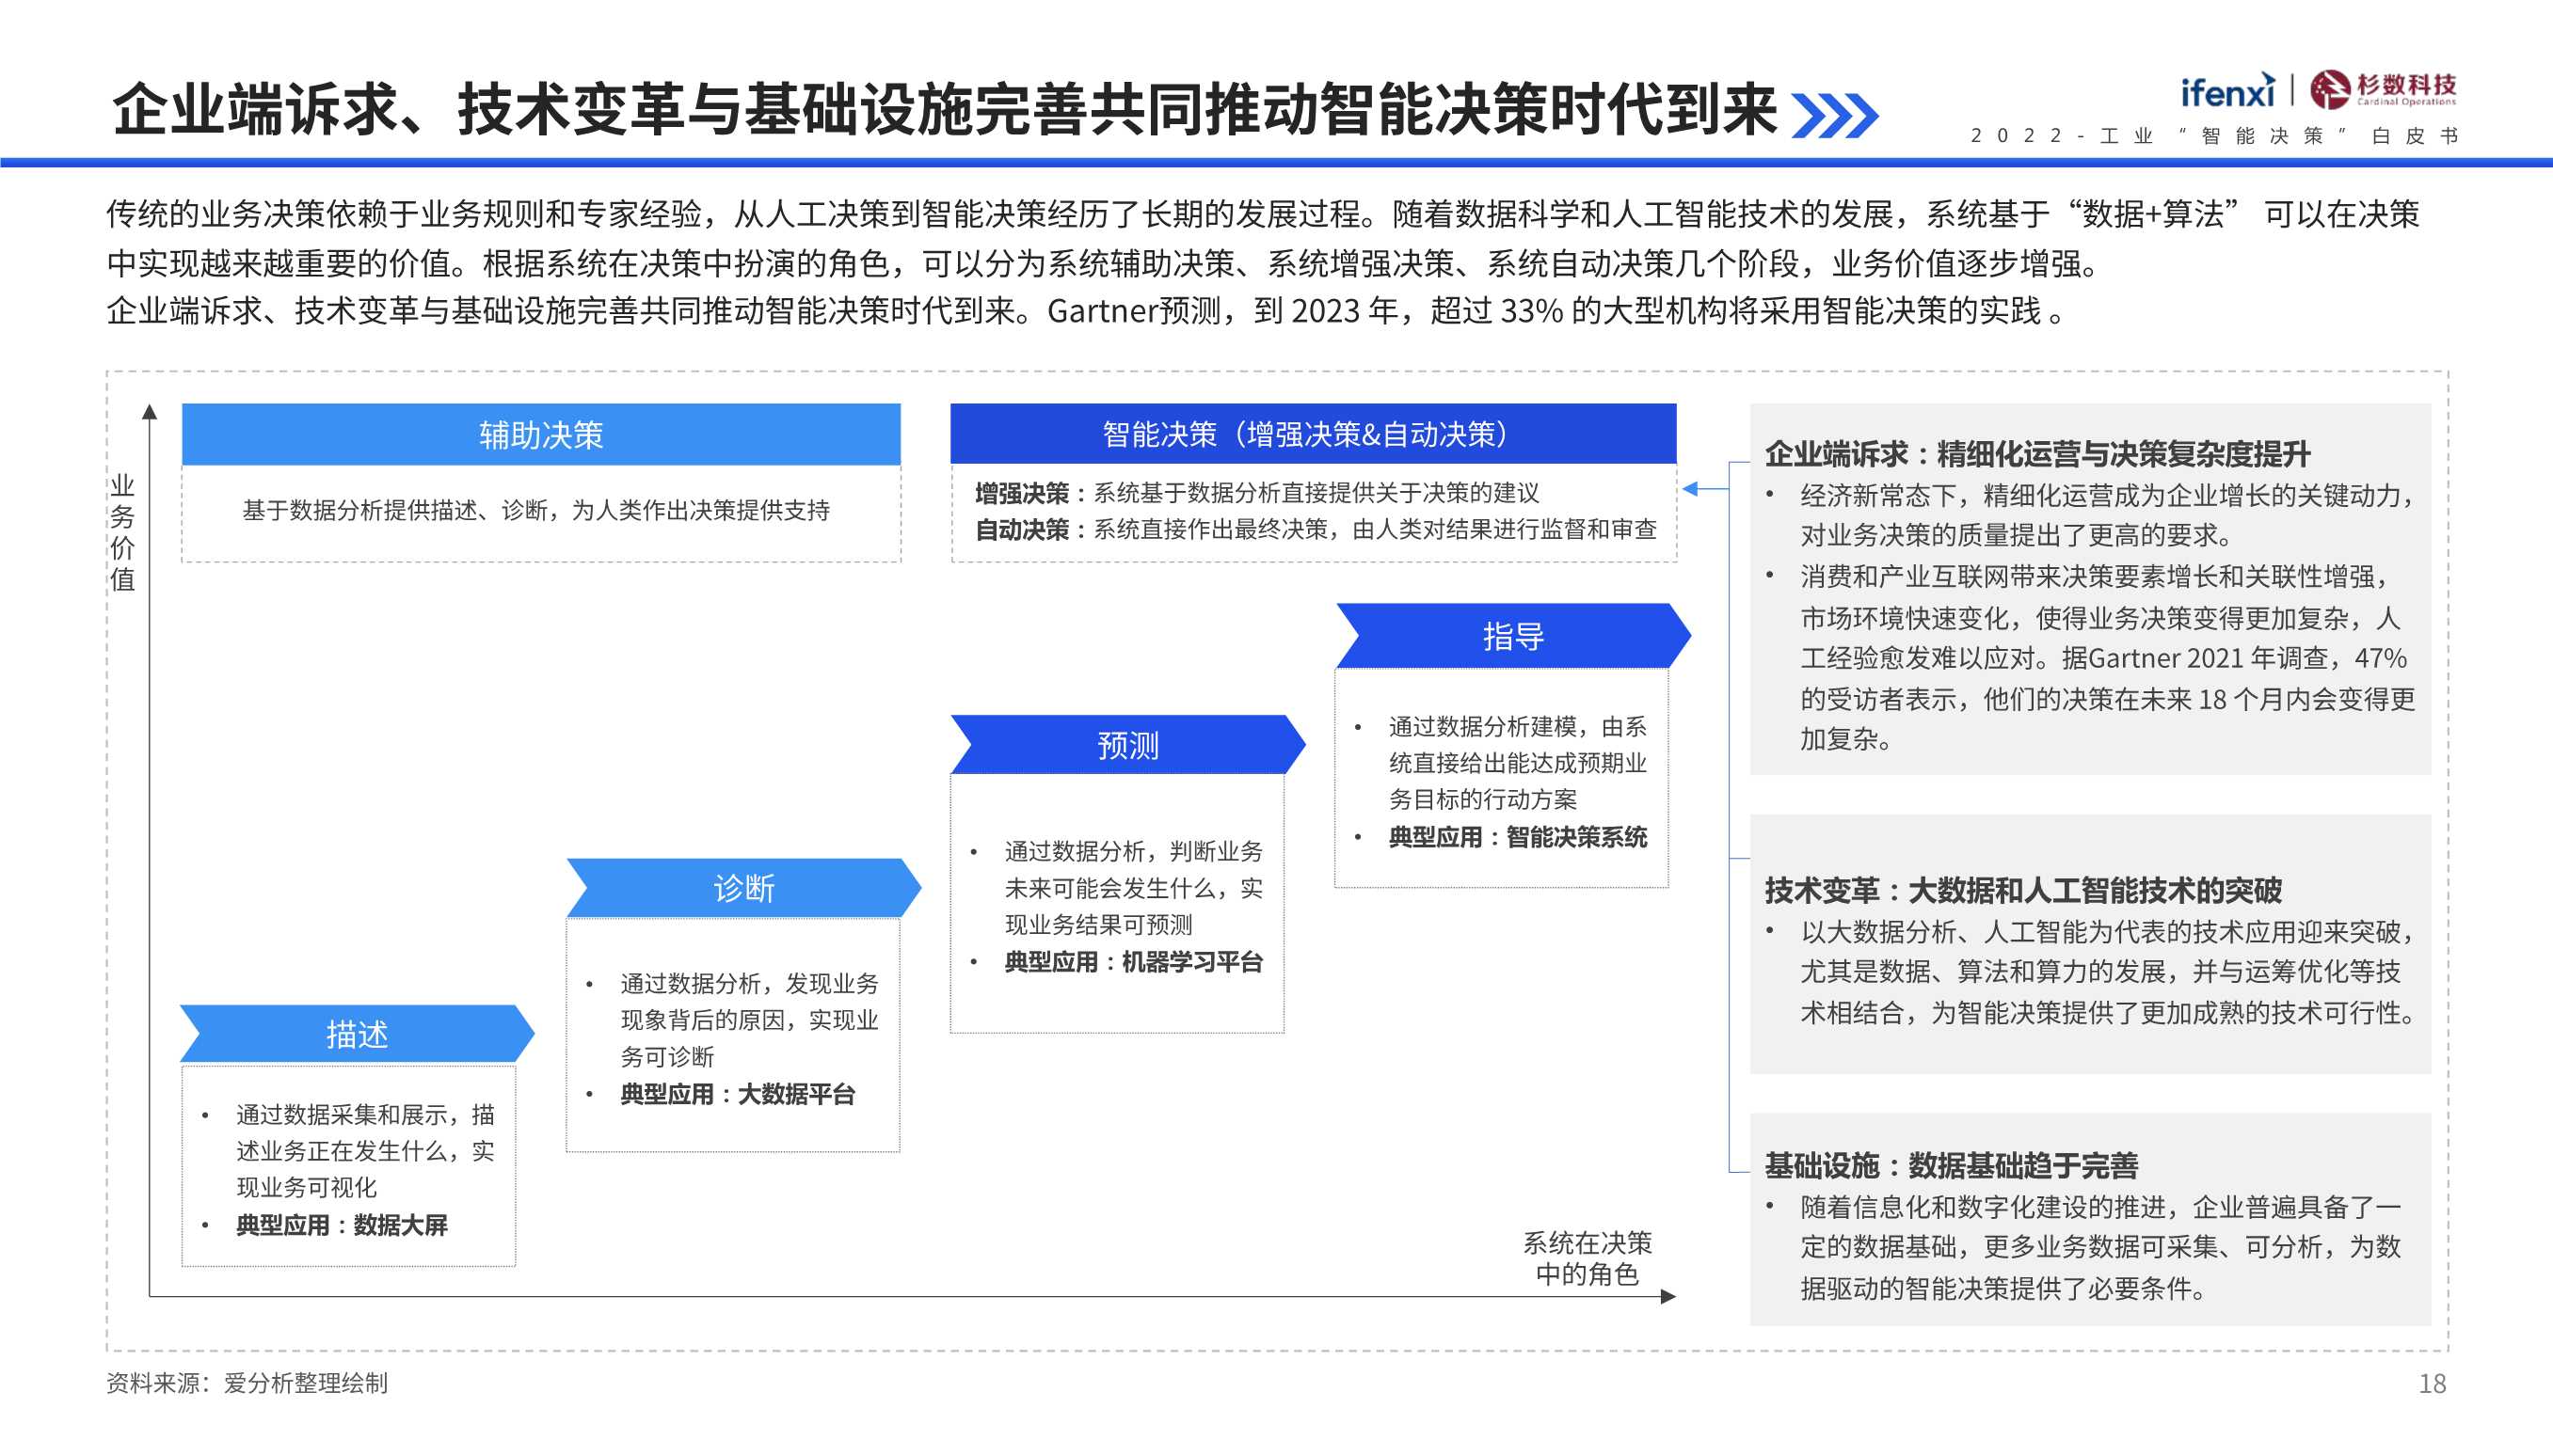Click bullet 以大数据分析、人工智能为代表
The width and height of the screenshot is (2553, 1455).
[x=2107, y=973]
